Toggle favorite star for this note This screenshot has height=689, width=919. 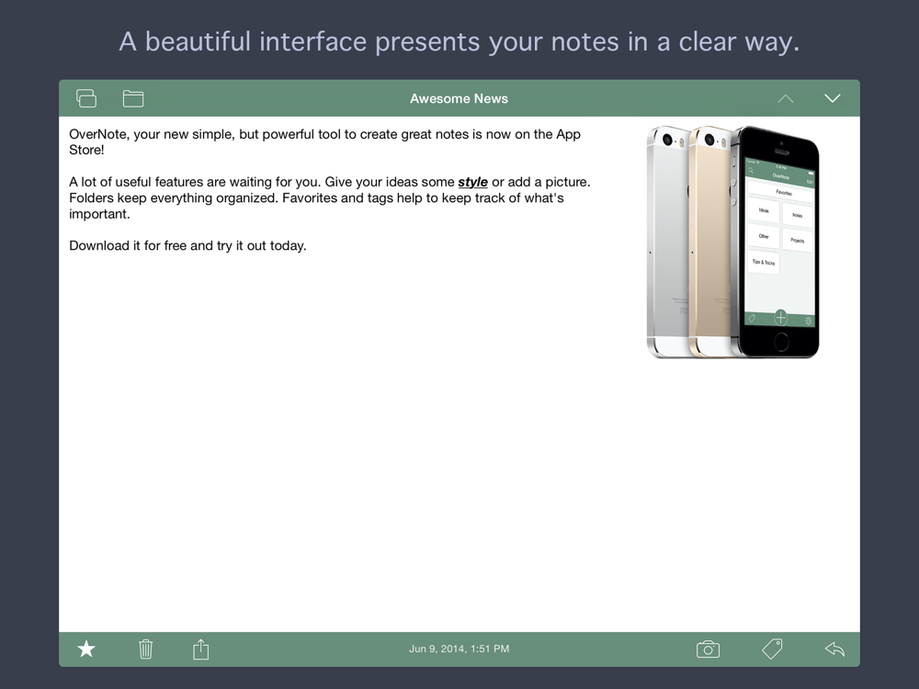click(86, 649)
